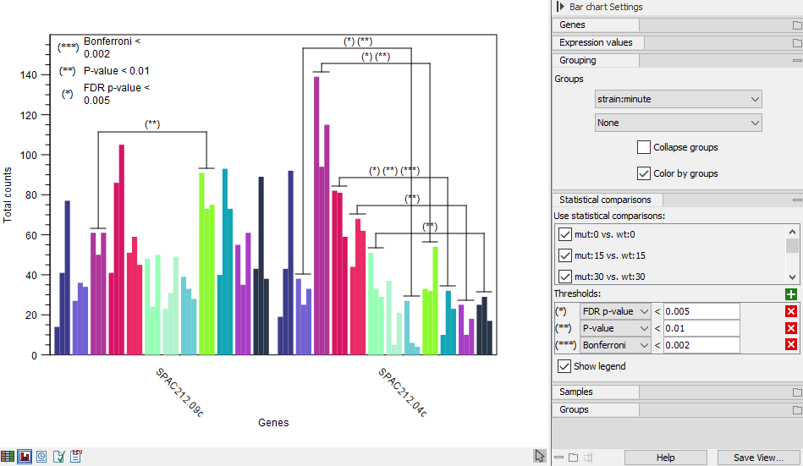Open the P-value threshold type dropdown
Image resolution: width=803 pixels, height=466 pixels.
coord(615,328)
